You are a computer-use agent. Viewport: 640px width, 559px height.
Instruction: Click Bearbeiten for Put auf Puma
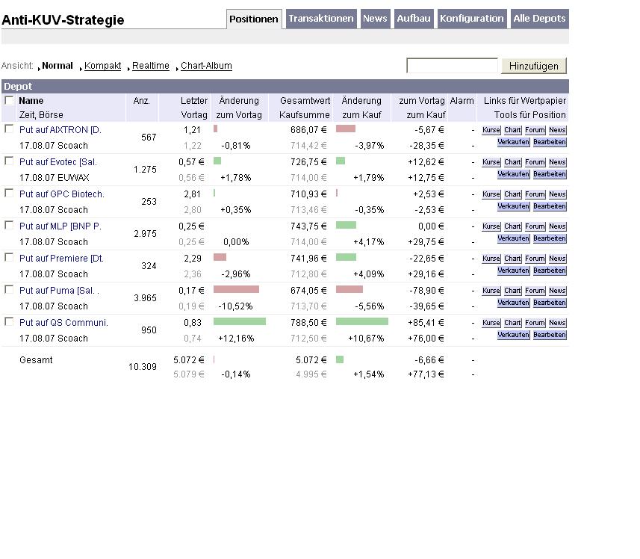click(550, 303)
